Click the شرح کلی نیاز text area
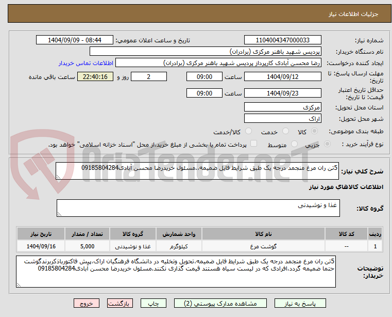Image resolution: width=392 pixels, height=317 pixels. [x=197, y=171]
